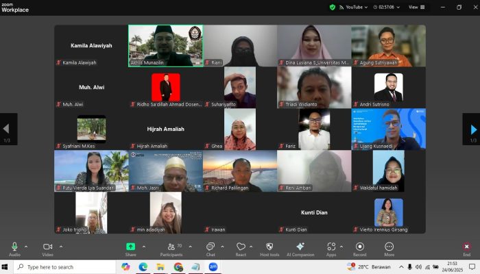Select Ridho Sa'dillah Ahmad participant tile
480x274 pixels.
(166, 88)
